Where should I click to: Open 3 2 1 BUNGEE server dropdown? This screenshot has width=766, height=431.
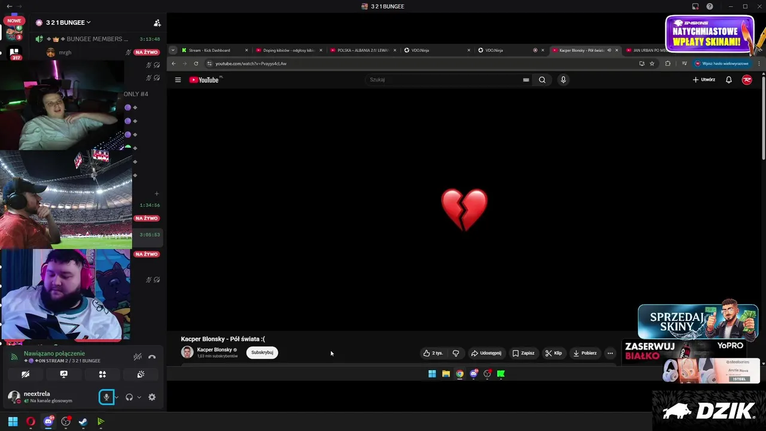tap(68, 23)
